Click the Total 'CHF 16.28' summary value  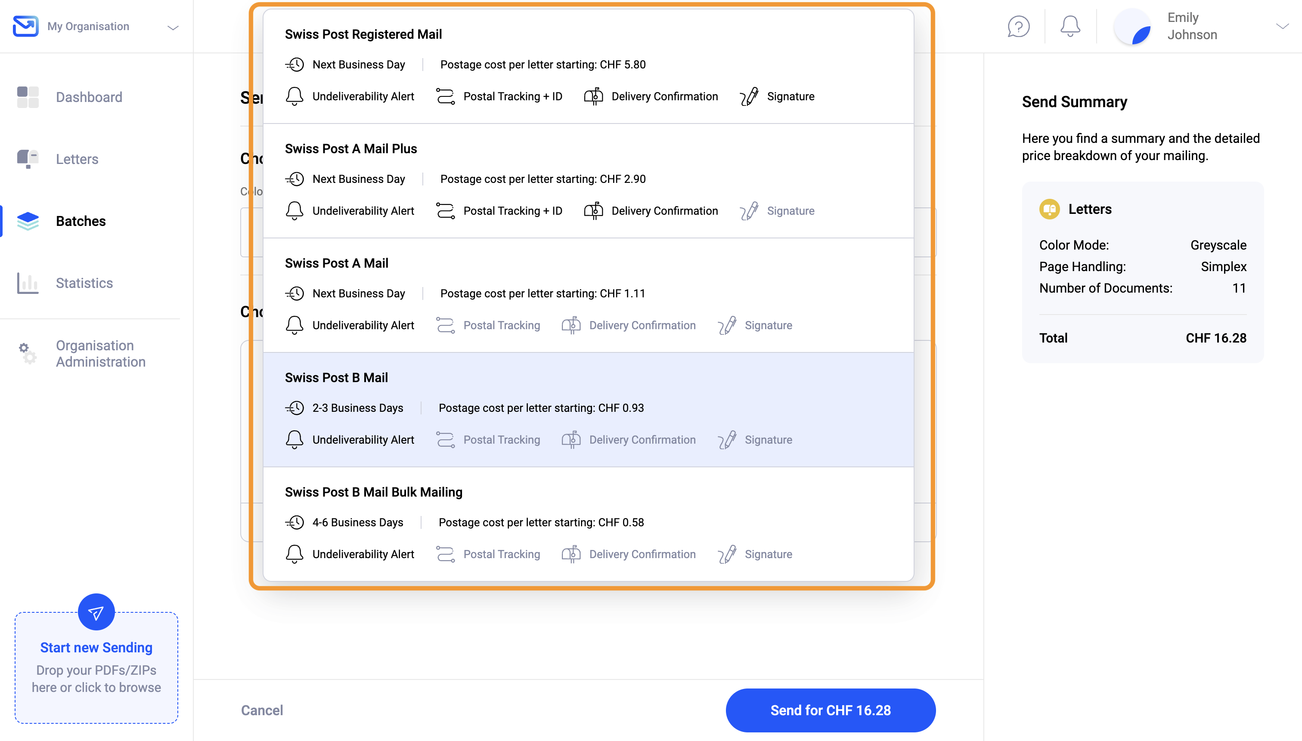pos(1216,338)
